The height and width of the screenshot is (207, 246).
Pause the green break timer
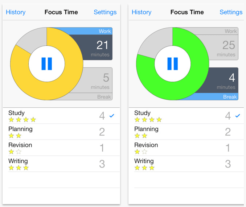(172, 64)
